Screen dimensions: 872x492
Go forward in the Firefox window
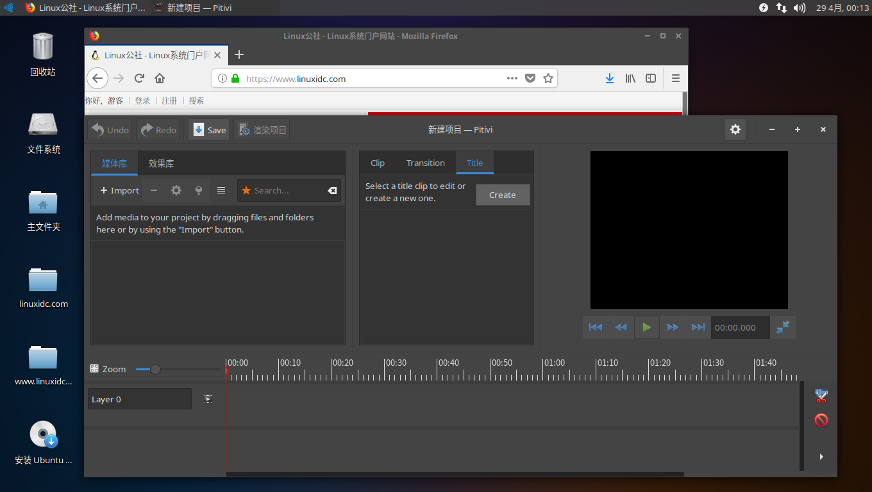point(119,78)
